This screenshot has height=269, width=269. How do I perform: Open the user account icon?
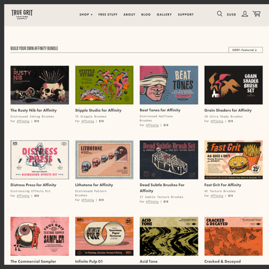point(244,14)
